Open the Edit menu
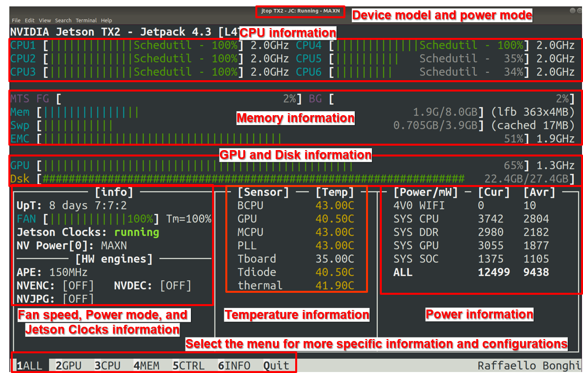The width and height of the screenshot is (583, 373). point(30,21)
